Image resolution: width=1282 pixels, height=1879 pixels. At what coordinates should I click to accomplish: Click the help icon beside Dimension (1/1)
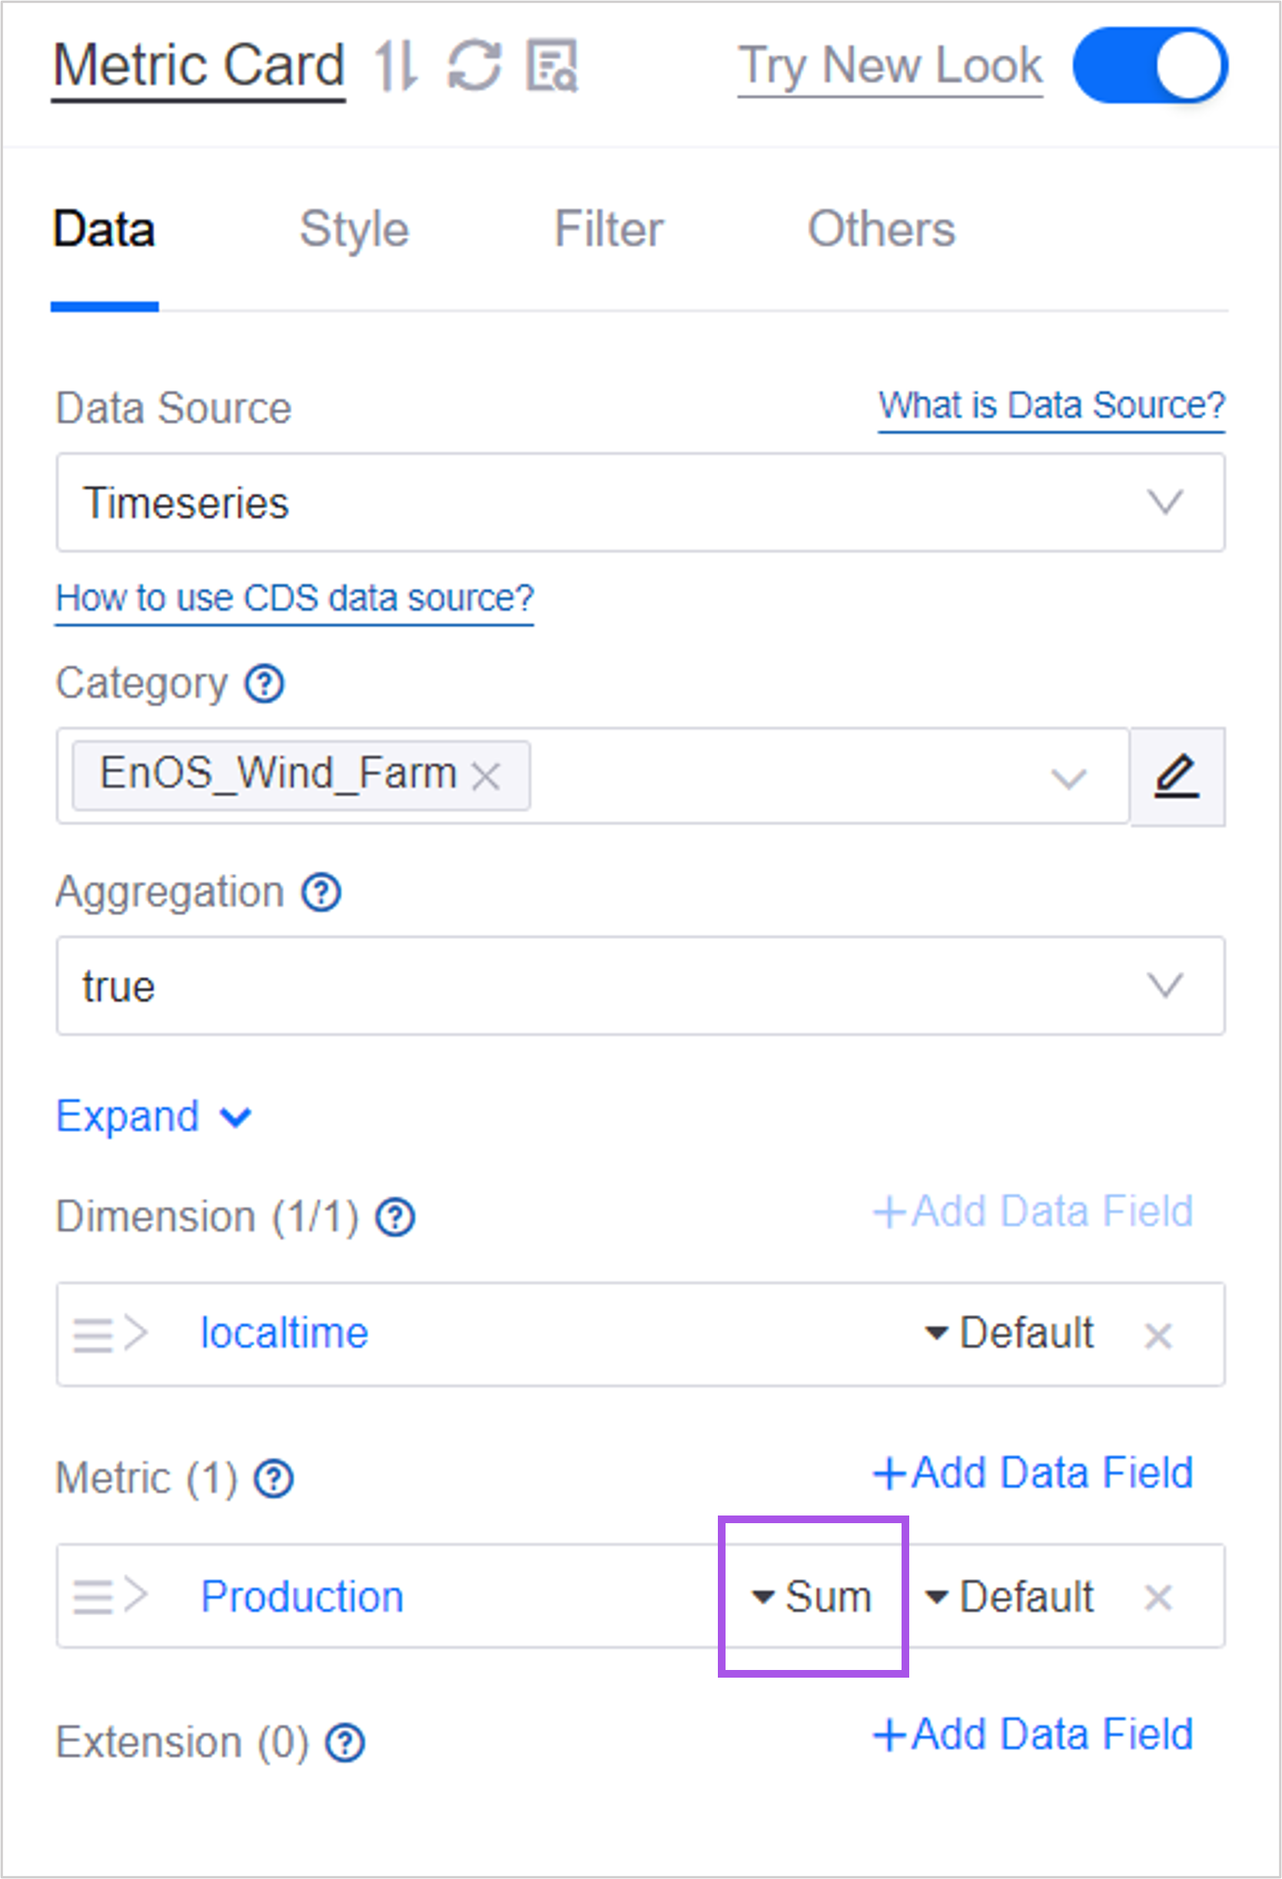[395, 1217]
